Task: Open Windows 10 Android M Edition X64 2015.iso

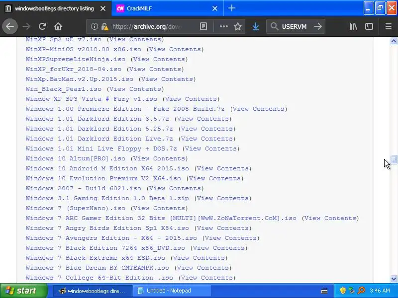Action: tap(107, 168)
